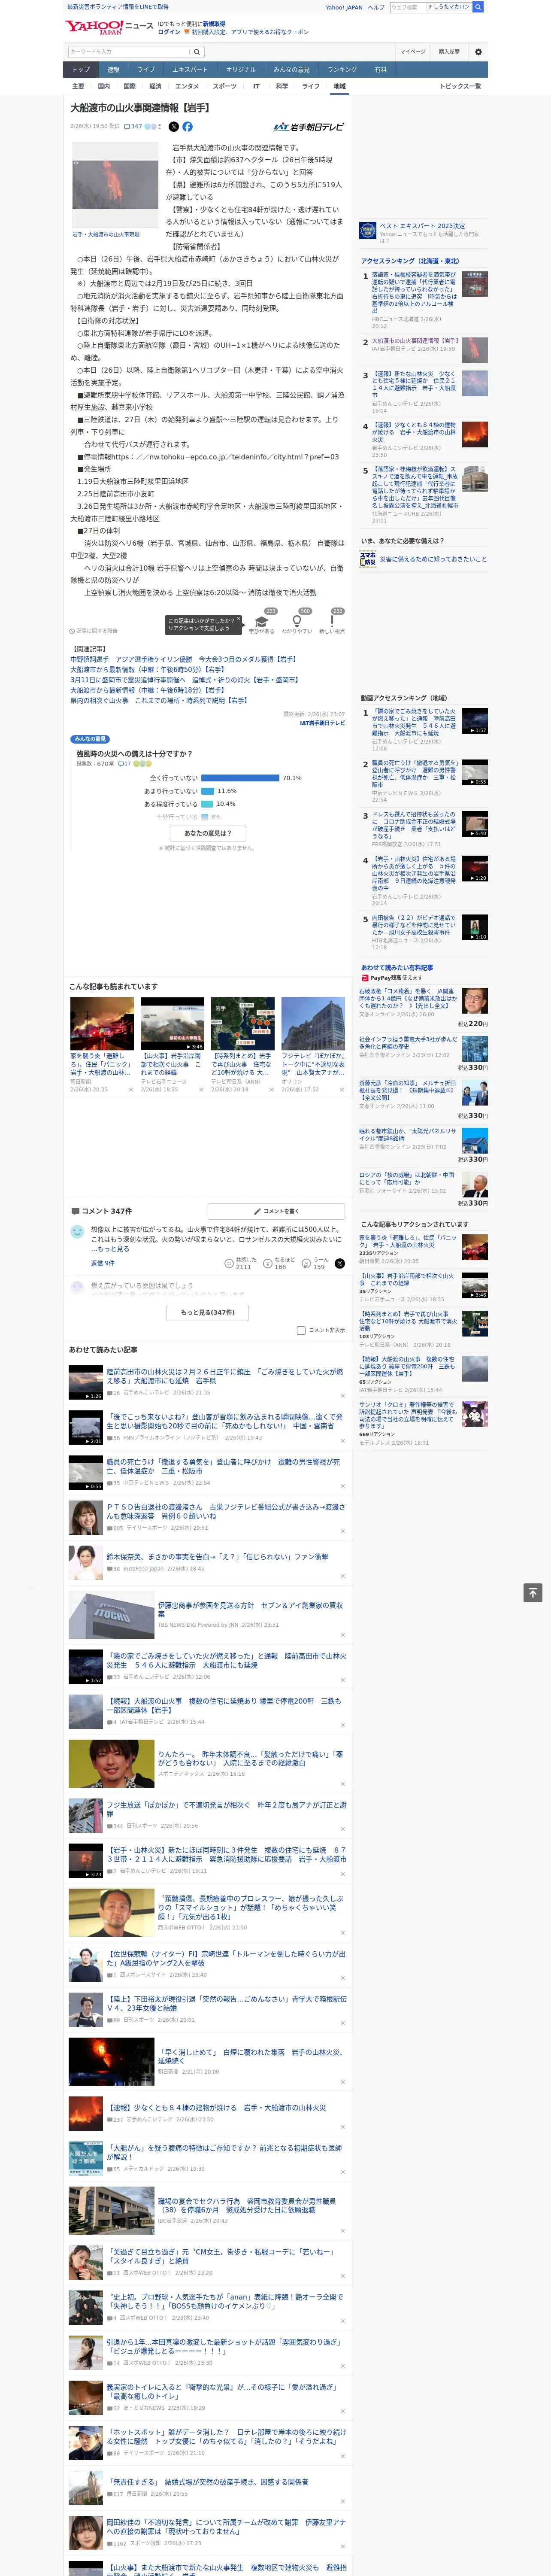Click 記事に関する報告 report icon
551x2576 pixels.
click(94, 631)
